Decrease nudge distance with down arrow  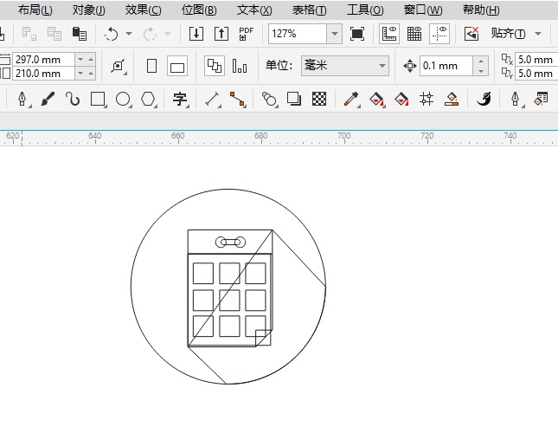(481, 71)
